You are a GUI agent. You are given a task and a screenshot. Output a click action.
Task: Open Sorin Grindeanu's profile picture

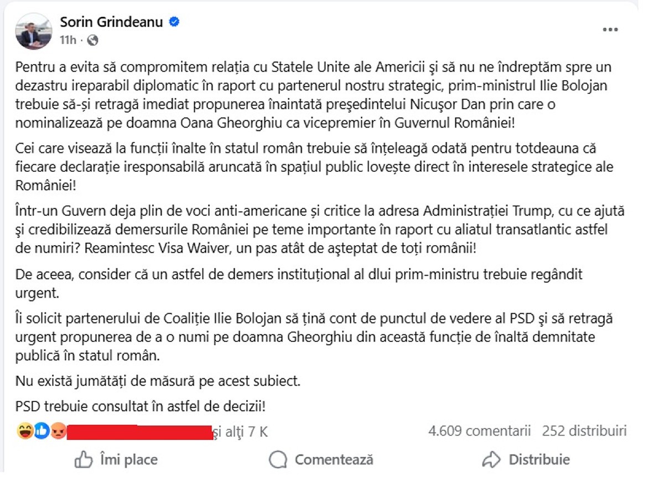click(x=34, y=31)
